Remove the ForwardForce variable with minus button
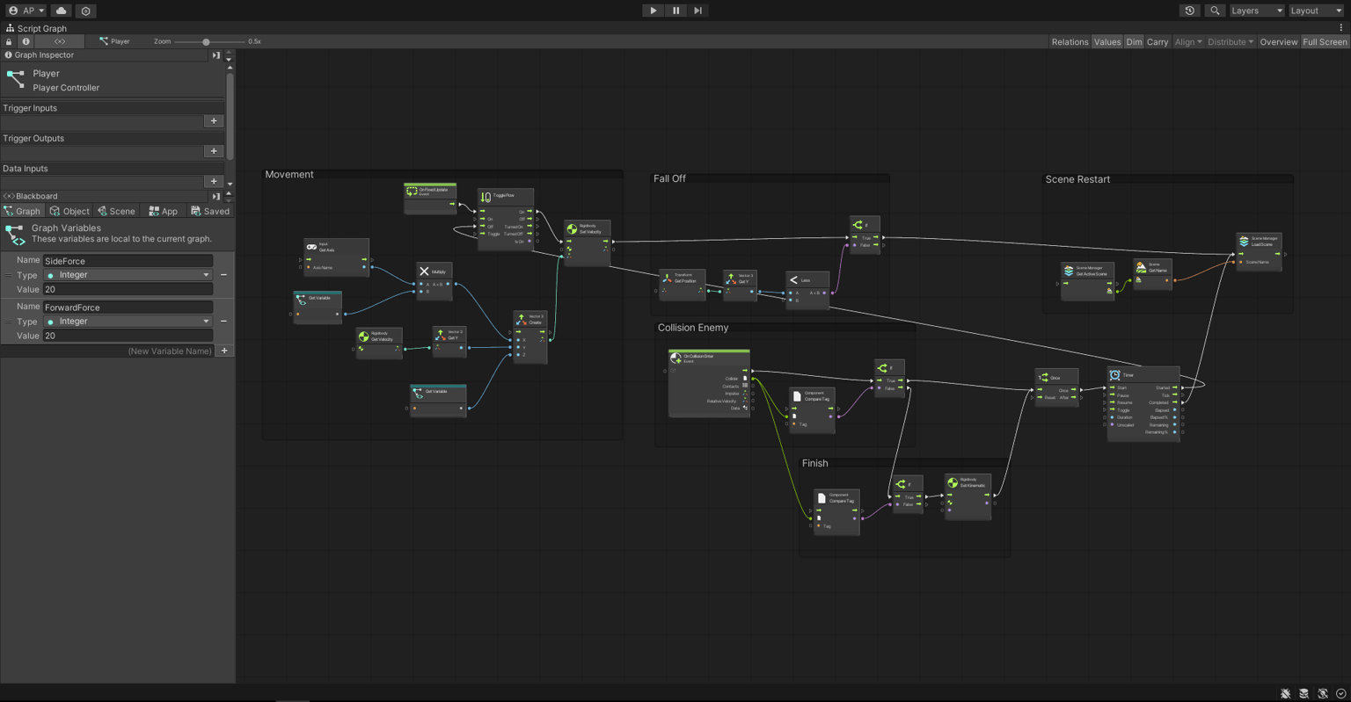Viewport: 1351px width, 702px height. 223,322
